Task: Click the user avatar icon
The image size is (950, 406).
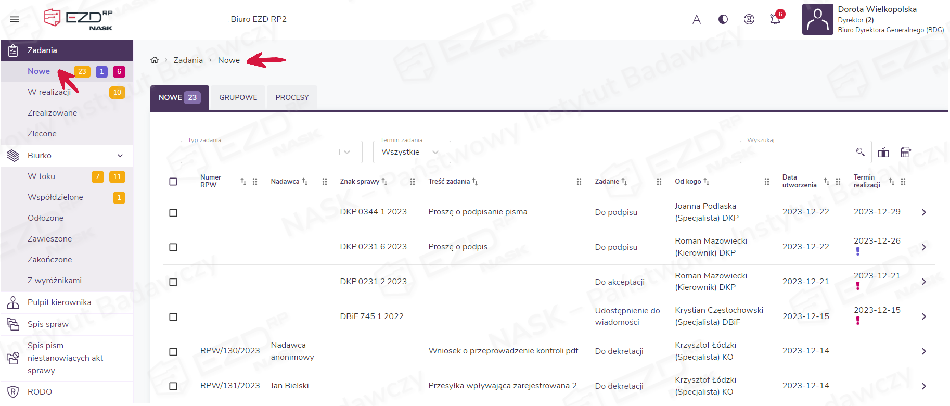Action: (817, 19)
